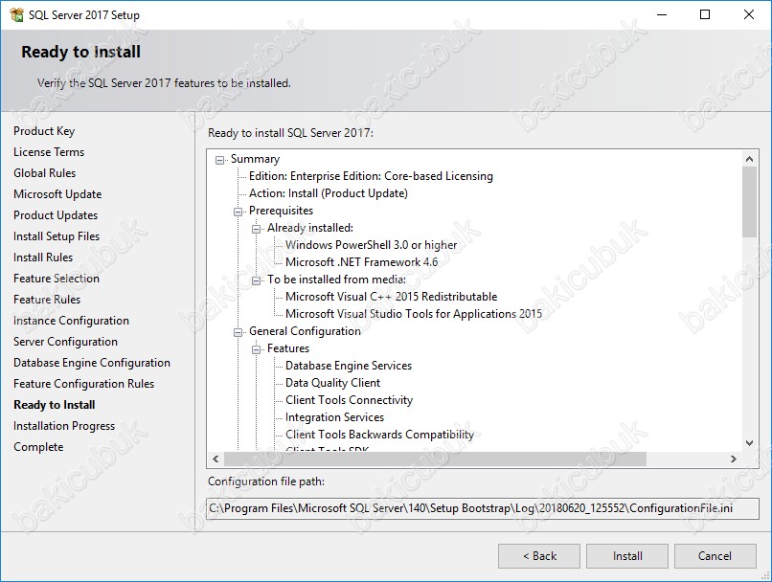Select Microsoft .NET Framework 4.6 row
Screen dimensions: 772x582
click(x=362, y=262)
